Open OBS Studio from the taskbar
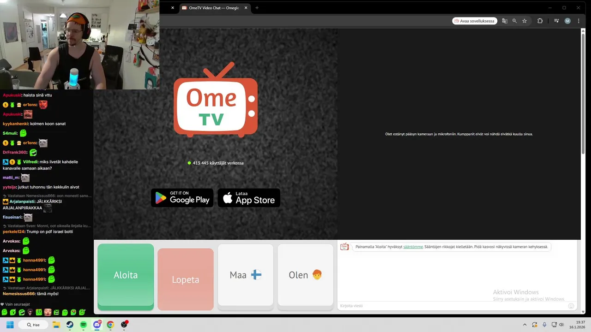This screenshot has width=591, height=332. click(124, 325)
